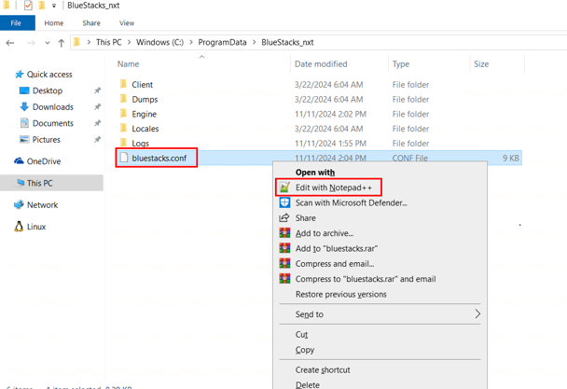This screenshot has height=389, width=567.
Task: Open the File ribbon tab
Action: click(x=18, y=22)
